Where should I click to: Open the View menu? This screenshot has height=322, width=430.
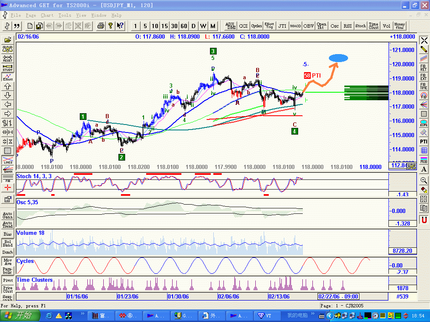[81, 16]
